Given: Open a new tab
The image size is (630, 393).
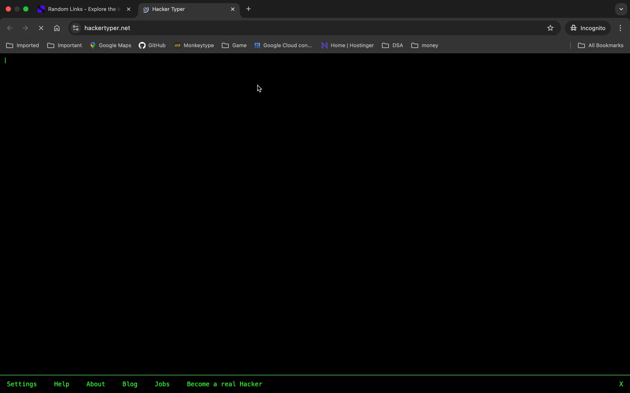Looking at the screenshot, I should [x=249, y=9].
